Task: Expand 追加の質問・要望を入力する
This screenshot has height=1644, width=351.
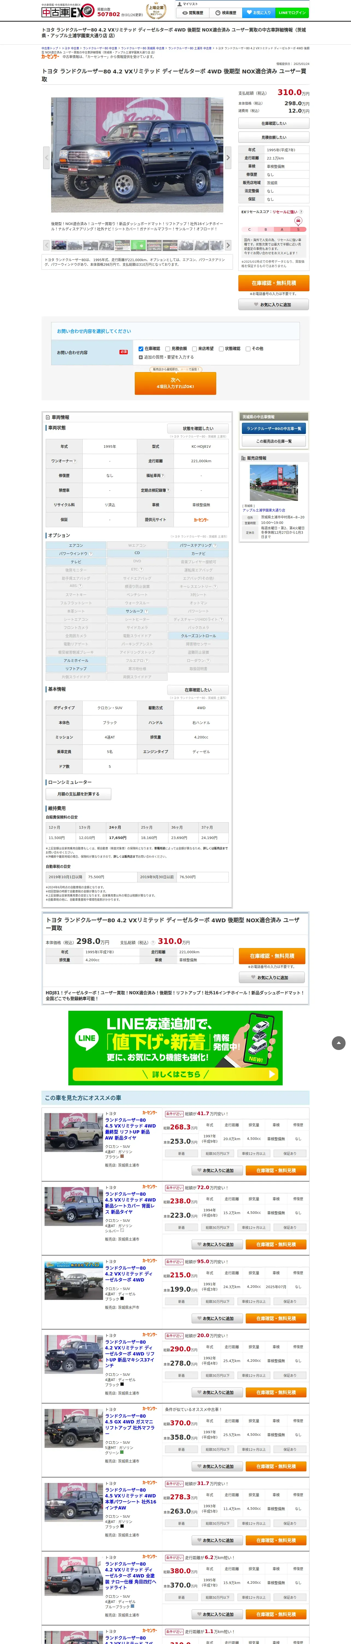Action: (166, 357)
